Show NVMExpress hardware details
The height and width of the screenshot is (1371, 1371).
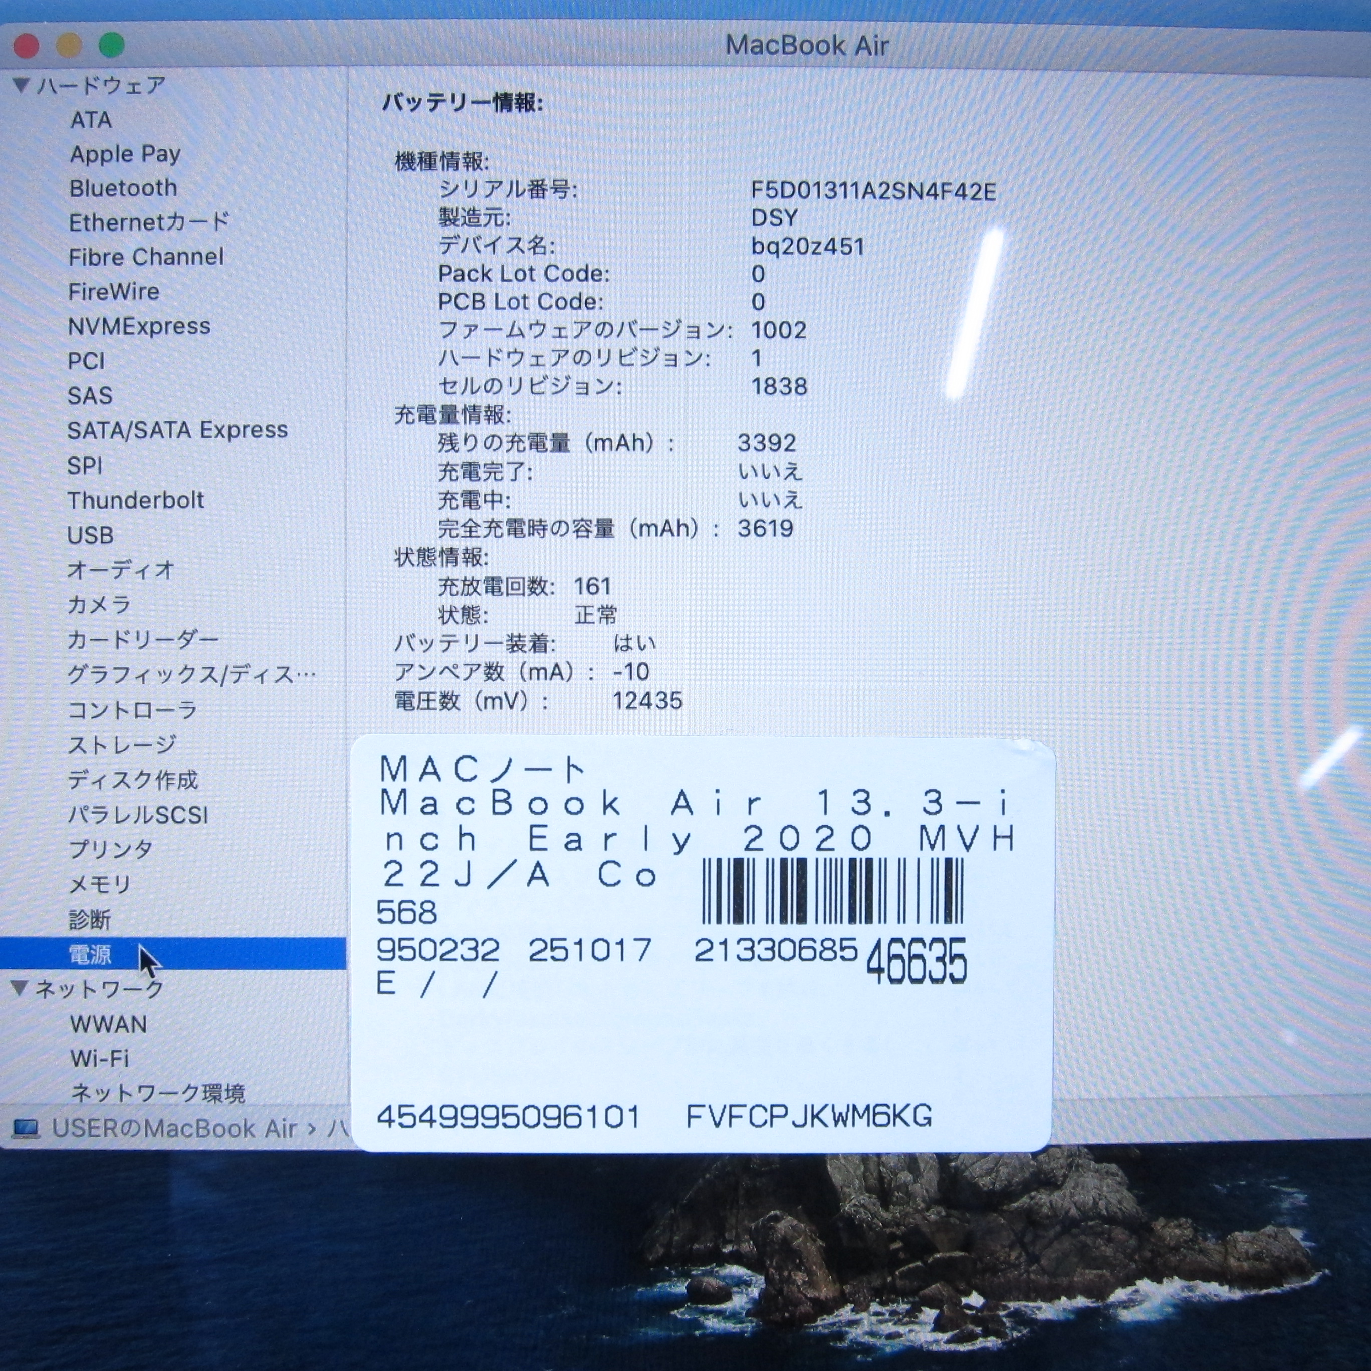(139, 326)
